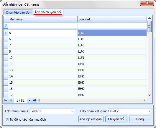Switch to the Chọn tệp bản đồ tab
The image size is (156, 128).
(x=17, y=12)
